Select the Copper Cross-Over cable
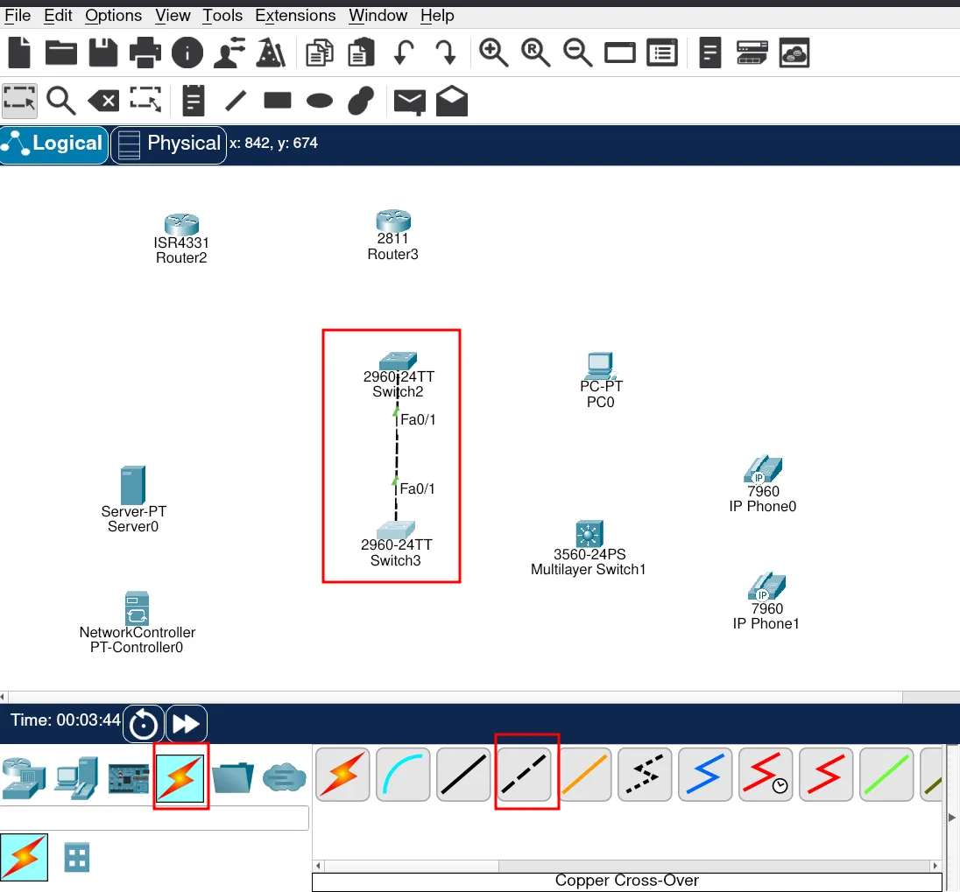 pyautogui.click(x=526, y=774)
